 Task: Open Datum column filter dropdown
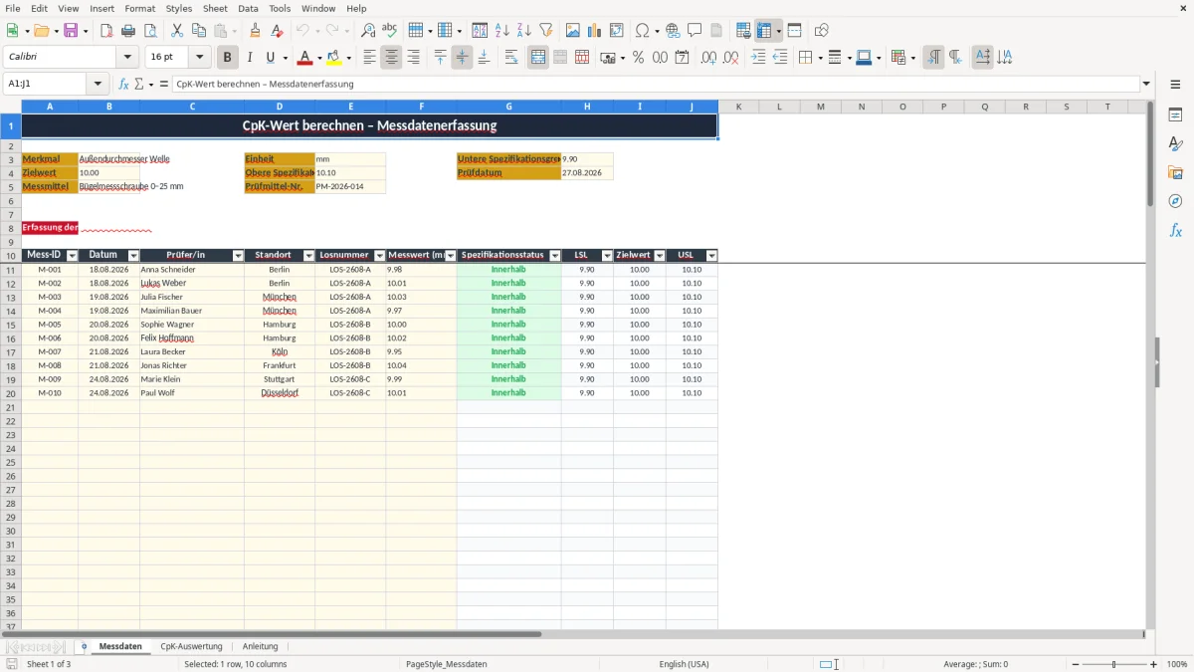[133, 256]
